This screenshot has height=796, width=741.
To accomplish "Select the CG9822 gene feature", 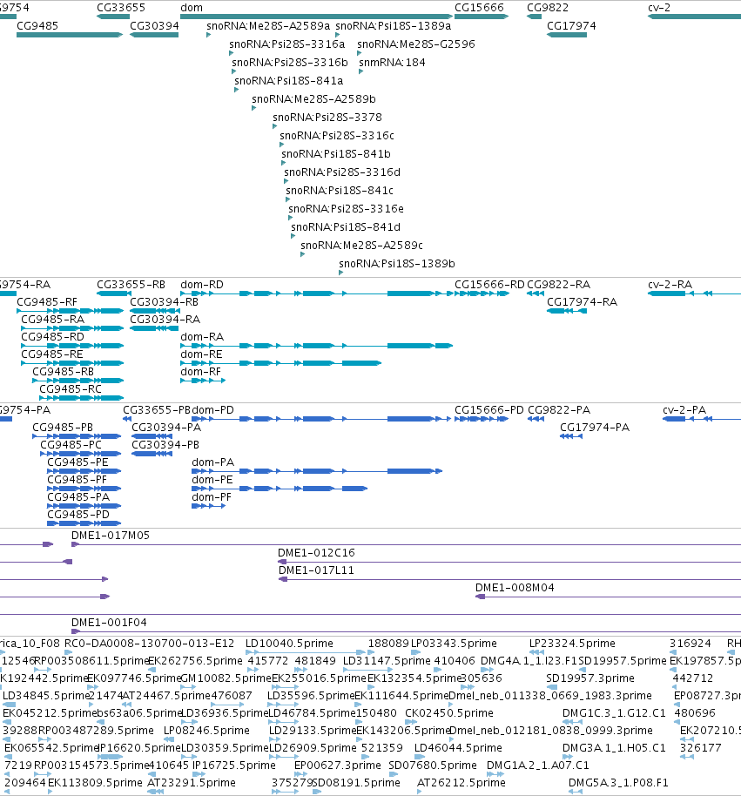I will click(535, 17).
